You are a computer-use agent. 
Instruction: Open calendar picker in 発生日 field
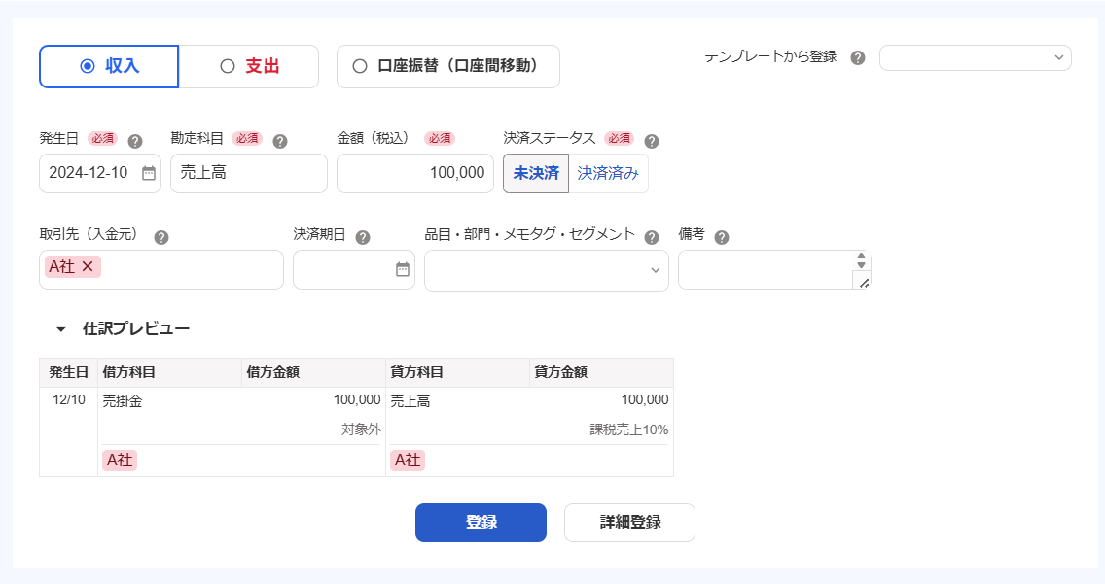pyautogui.click(x=149, y=173)
